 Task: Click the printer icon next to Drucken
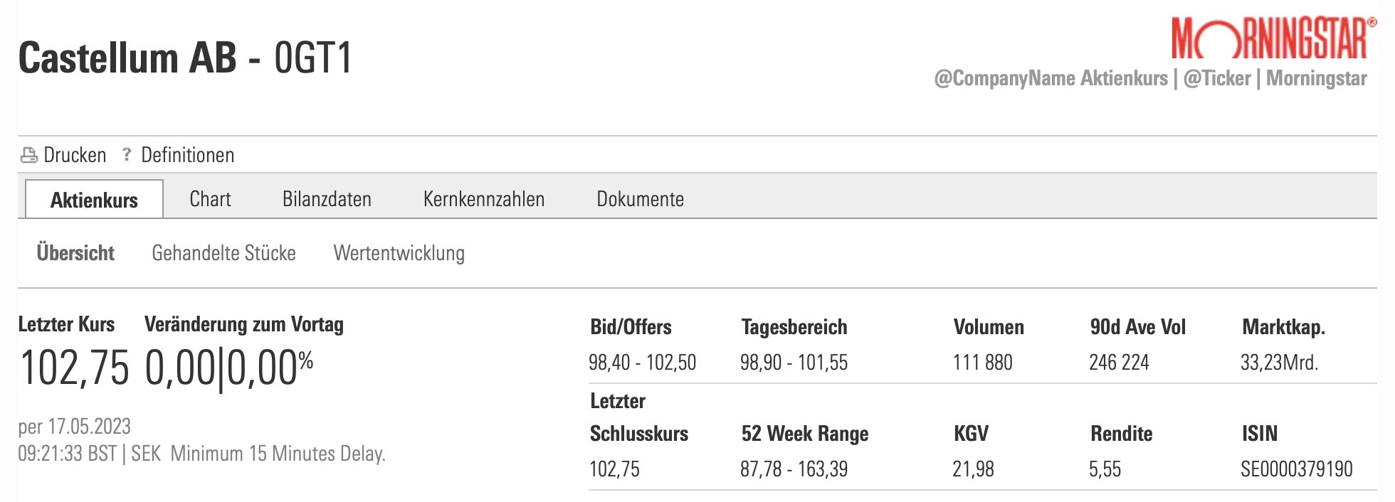tap(29, 155)
